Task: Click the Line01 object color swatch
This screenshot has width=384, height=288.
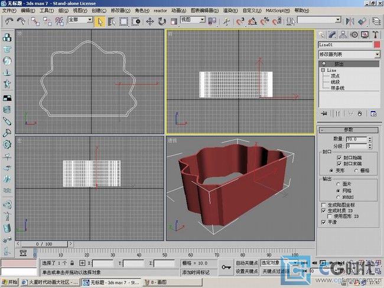Action: pyautogui.click(x=377, y=44)
